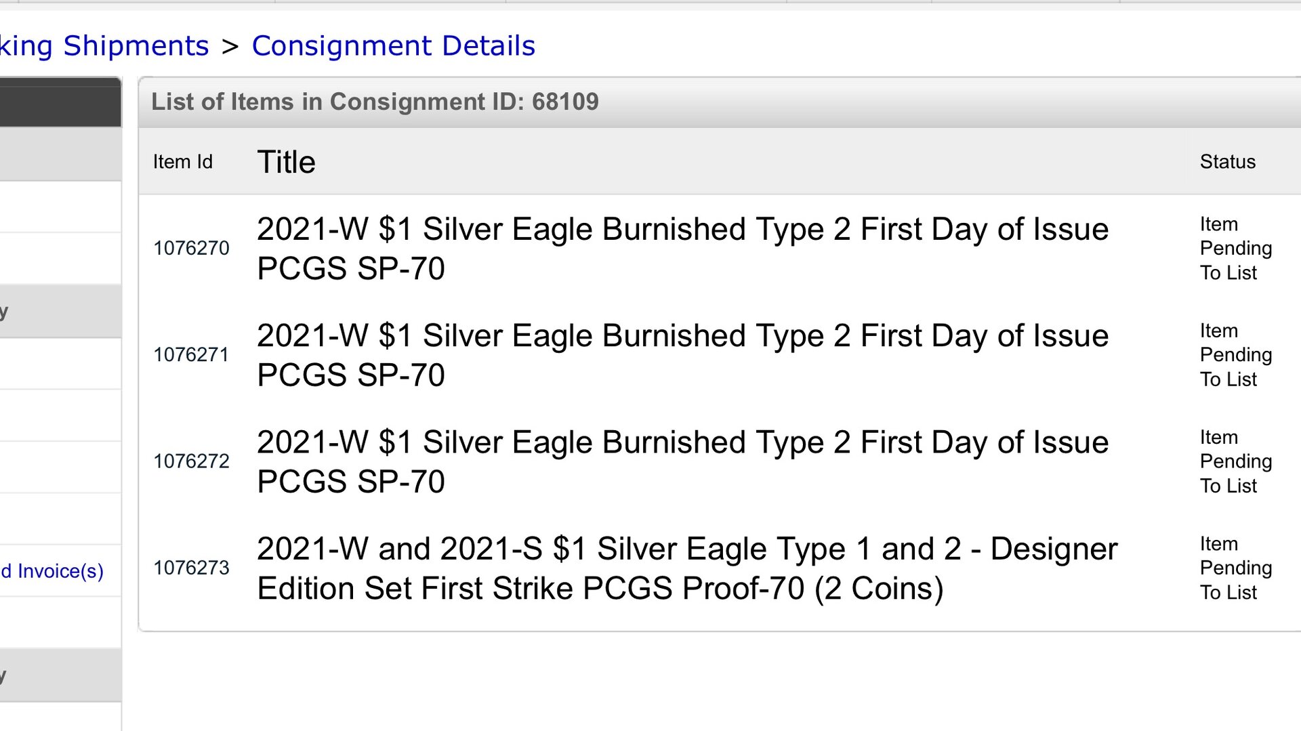Viewport: 1301px width, 731px height.
Task: Select item ID 1076273
Action: click(x=191, y=568)
